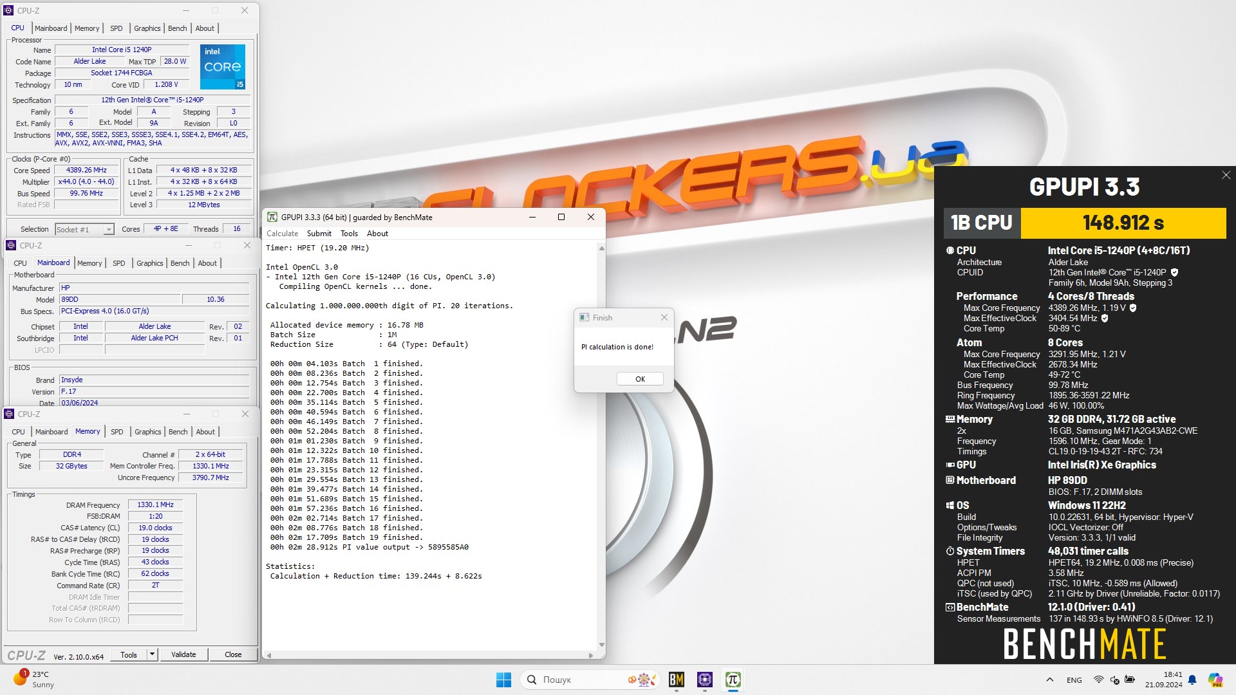Click the ENG language indicator

click(x=1074, y=680)
